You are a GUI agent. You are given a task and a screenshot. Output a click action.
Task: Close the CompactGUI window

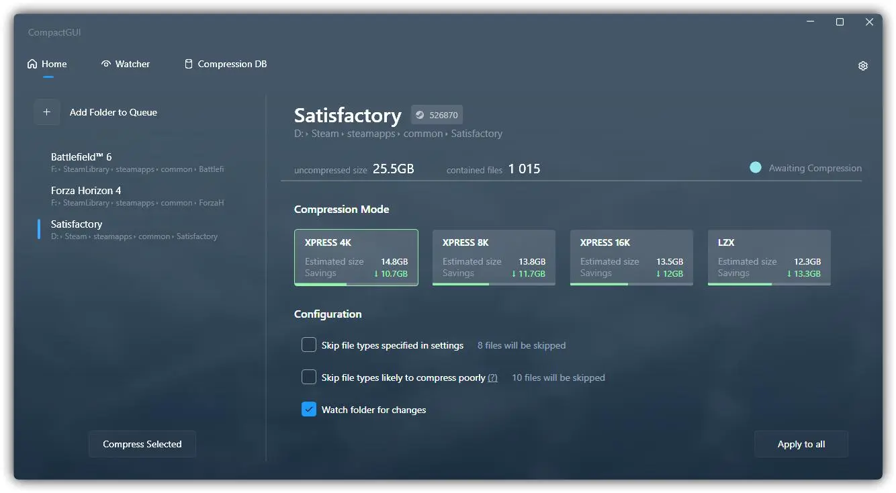point(869,22)
